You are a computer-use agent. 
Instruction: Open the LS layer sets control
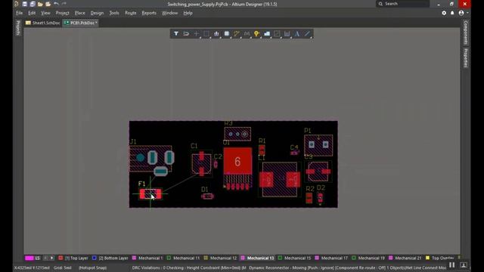[x=37, y=258]
